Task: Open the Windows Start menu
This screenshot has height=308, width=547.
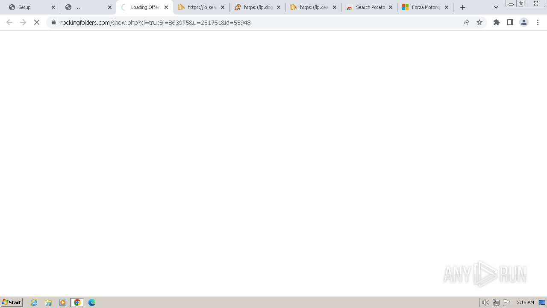Action: (x=12, y=302)
